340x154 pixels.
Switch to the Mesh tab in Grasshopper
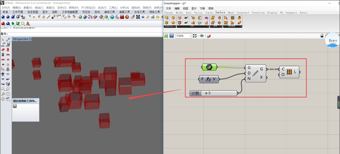(231, 13)
